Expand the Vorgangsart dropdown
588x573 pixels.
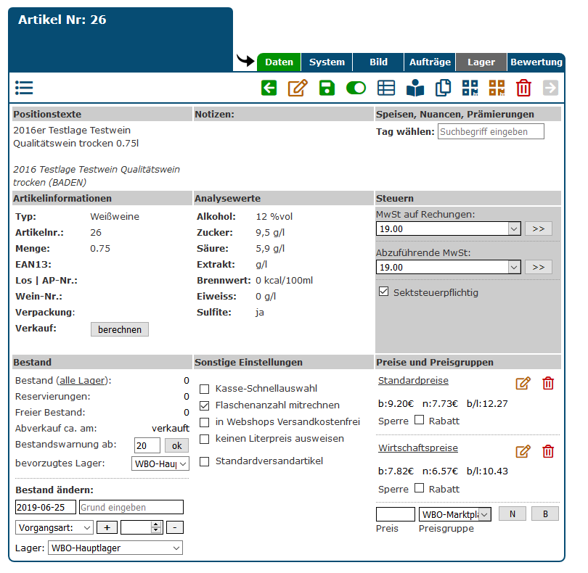(x=54, y=527)
